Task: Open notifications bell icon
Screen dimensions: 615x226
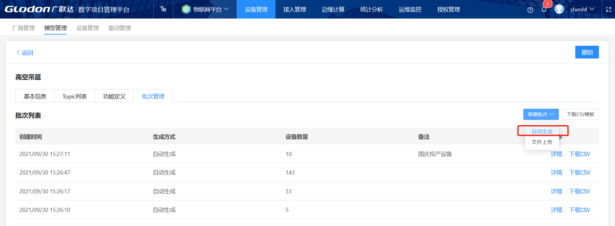Action: 544,10
